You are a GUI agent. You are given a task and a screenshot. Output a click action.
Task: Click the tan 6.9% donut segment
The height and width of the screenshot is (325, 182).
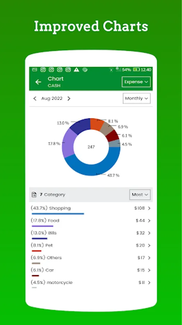(106, 129)
